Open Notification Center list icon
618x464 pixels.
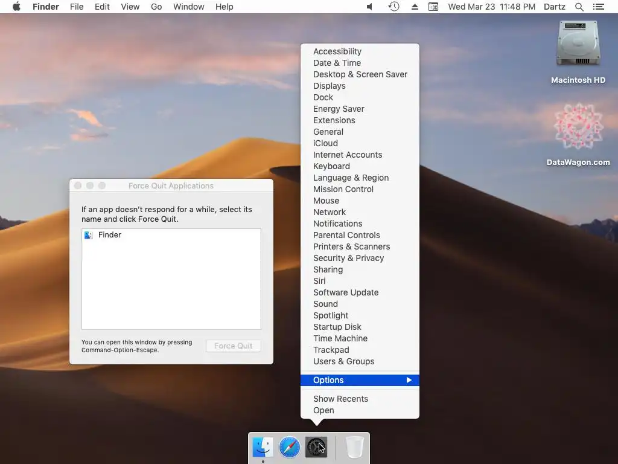pyautogui.click(x=598, y=7)
